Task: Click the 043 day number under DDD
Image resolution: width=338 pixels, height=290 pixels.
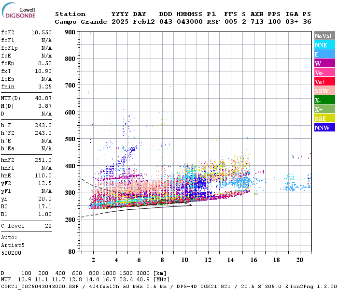Action: pos(166,22)
